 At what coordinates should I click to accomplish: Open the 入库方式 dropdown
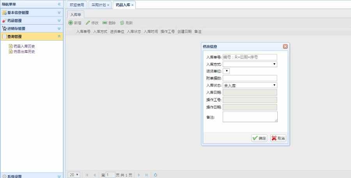250,64
